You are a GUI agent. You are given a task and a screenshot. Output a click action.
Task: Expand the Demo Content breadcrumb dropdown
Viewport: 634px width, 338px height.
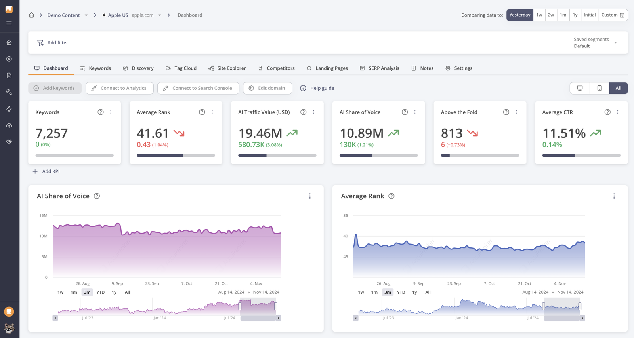pyautogui.click(x=86, y=15)
